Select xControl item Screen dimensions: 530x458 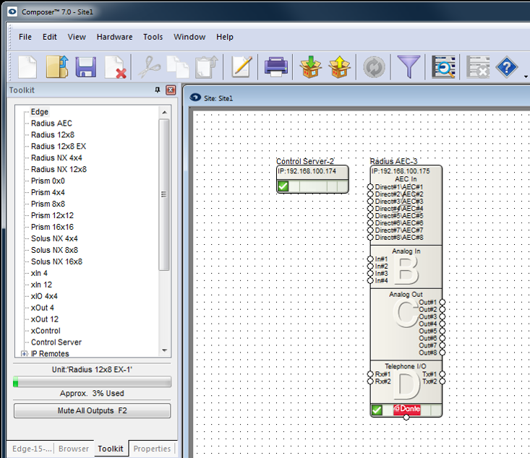point(46,331)
